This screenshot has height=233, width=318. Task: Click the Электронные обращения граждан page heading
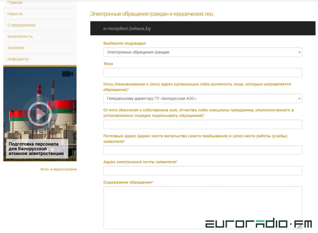click(x=151, y=14)
